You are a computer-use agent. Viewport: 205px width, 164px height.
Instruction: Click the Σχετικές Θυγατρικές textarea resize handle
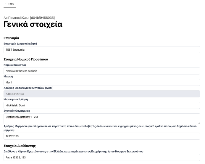click(x=198, y=123)
